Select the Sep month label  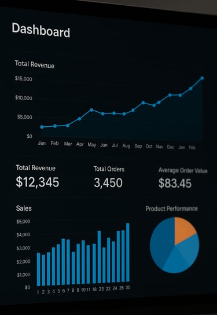(138, 146)
